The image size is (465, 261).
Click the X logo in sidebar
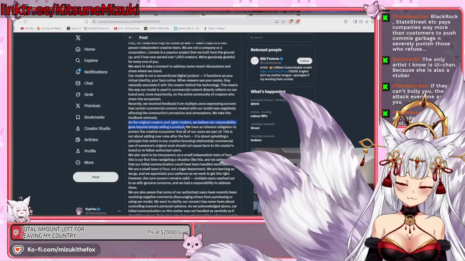pyautogui.click(x=78, y=38)
